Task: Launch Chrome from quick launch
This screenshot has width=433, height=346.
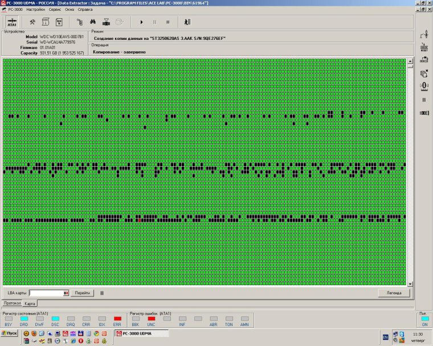Action: 96,333
